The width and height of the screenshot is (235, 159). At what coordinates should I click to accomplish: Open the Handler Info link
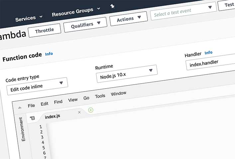click(x=208, y=53)
